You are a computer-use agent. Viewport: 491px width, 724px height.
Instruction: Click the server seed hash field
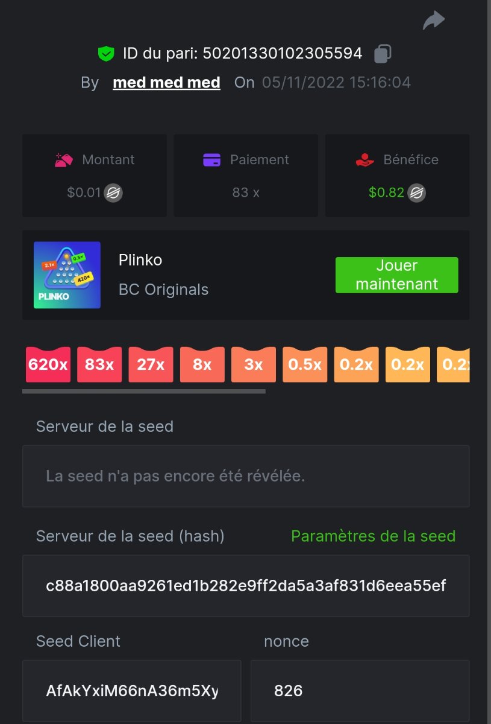pyautogui.click(x=246, y=586)
